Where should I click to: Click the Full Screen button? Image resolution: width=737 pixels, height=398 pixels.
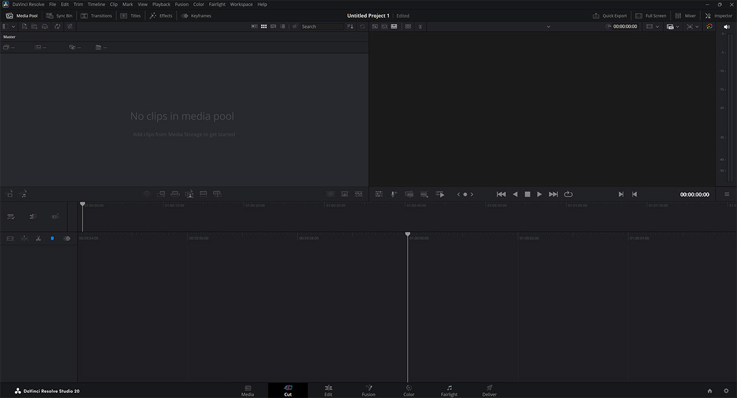click(x=651, y=16)
